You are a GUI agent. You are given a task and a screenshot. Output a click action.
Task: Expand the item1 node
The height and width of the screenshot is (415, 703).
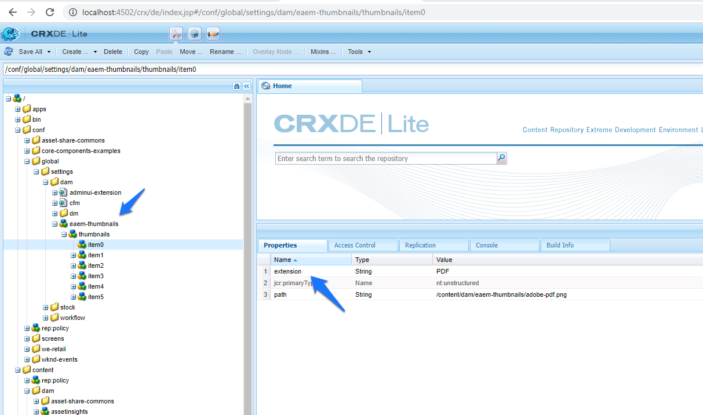(x=74, y=255)
